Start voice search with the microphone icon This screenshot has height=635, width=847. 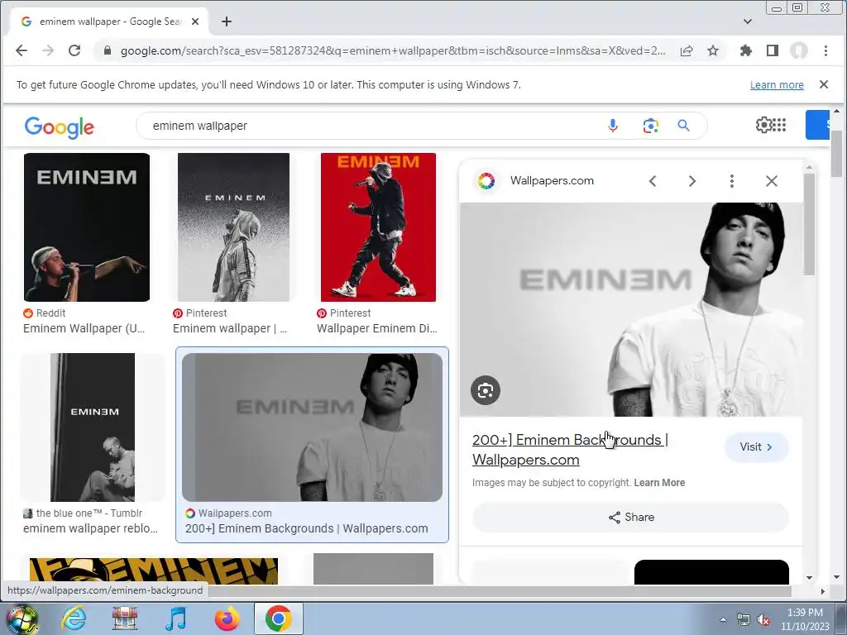click(613, 126)
